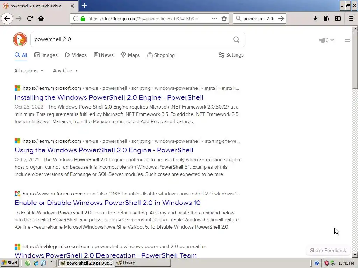Go back to the previous page
Viewport: 358px width, 268px height.
7,18
